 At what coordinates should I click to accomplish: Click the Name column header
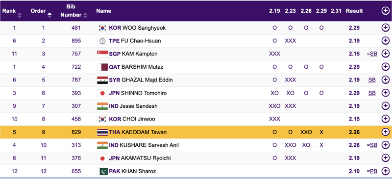(104, 11)
